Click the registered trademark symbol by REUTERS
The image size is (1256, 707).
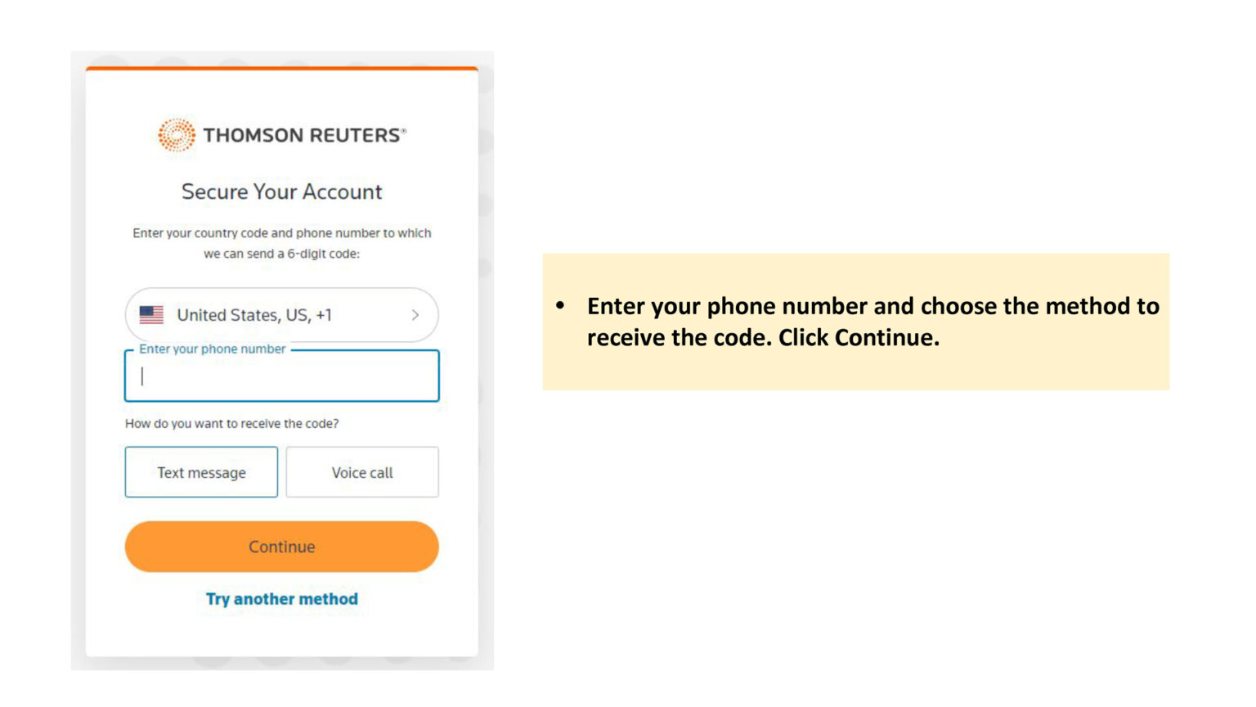click(403, 130)
